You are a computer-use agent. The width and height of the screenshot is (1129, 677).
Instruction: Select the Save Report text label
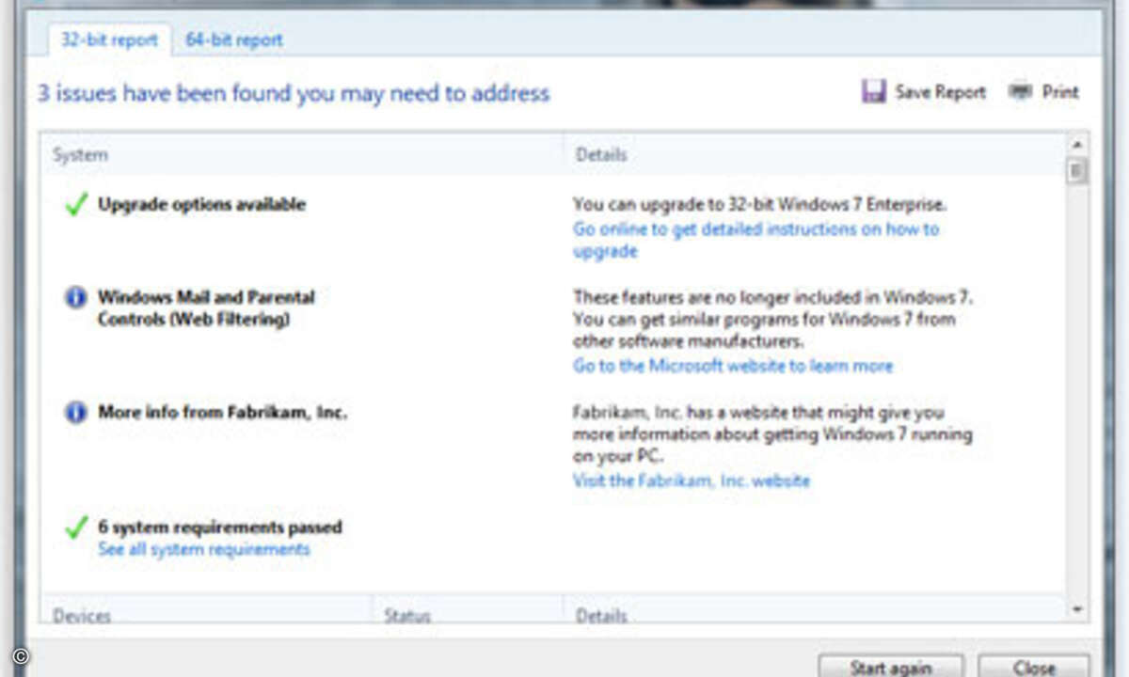tap(940, 92)
